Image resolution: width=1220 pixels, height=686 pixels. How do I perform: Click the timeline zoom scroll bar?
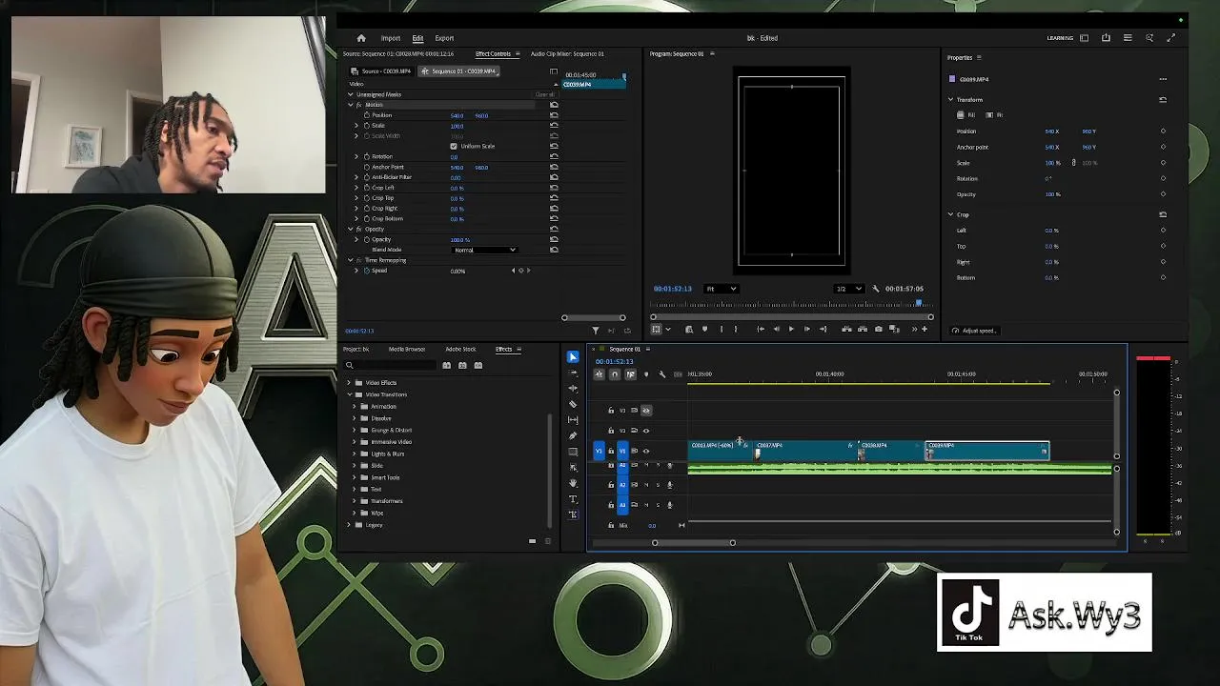(x=693, y=543)
